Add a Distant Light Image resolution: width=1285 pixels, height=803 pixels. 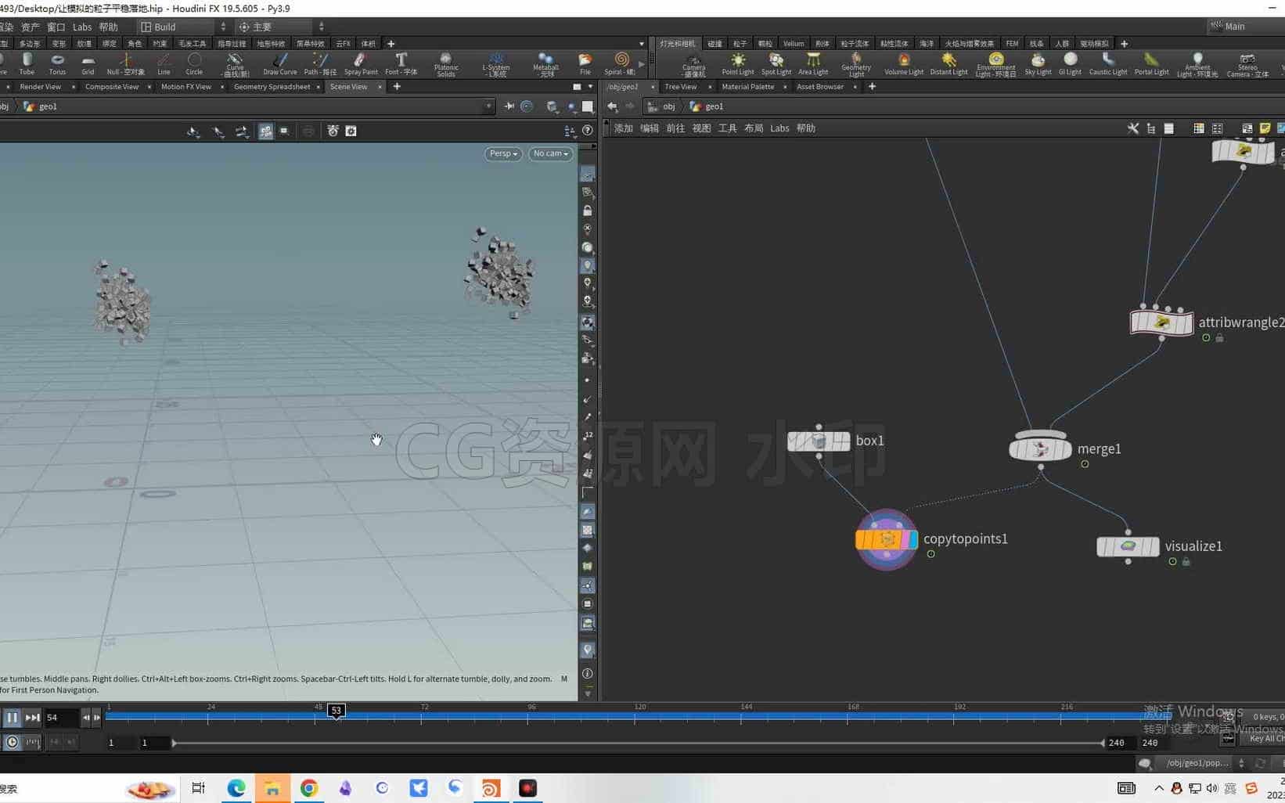pos(948,64)
